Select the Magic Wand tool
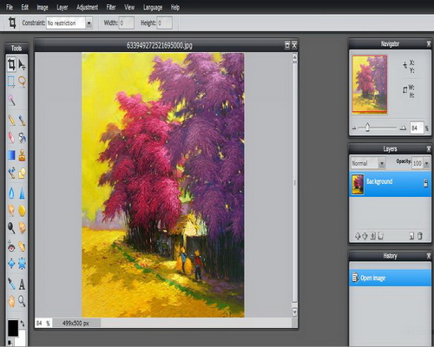This screenshot has width=434, height=347. [11, 101]
